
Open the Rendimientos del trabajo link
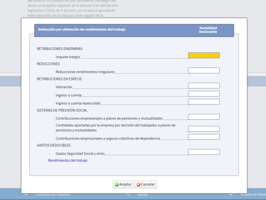click(68, 160)
